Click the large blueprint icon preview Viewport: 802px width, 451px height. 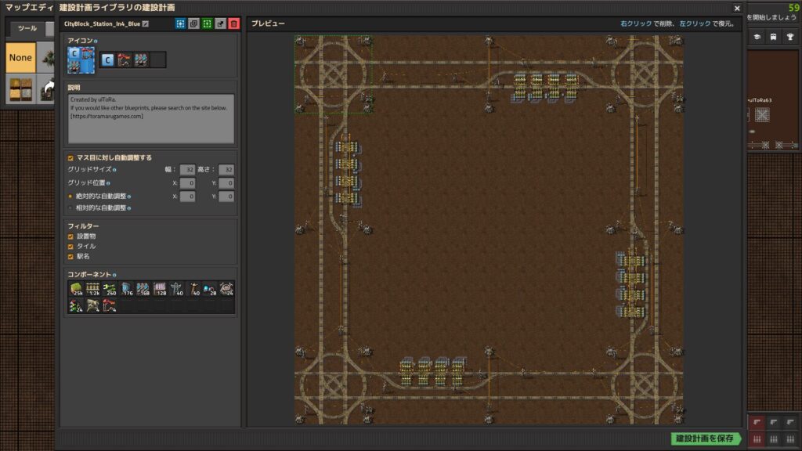point(81,60)
